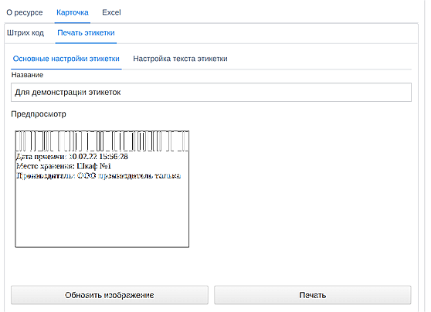Switch to "Настройка текста этикетки" tab
This screenshot has height=312, width=431.
click(x=180, y=59)
